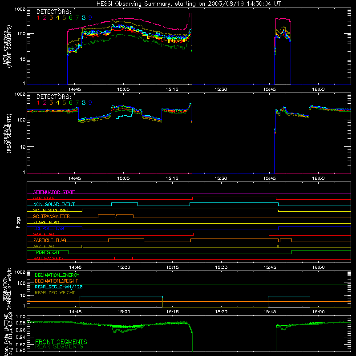Click the 0.98 value on the livetime axis
Screen dimensions: 356x356
(x=20, y=323)
